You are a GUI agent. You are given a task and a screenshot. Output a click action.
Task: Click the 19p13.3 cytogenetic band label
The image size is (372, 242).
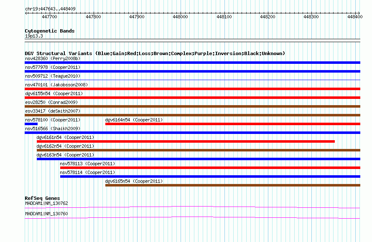34,36
